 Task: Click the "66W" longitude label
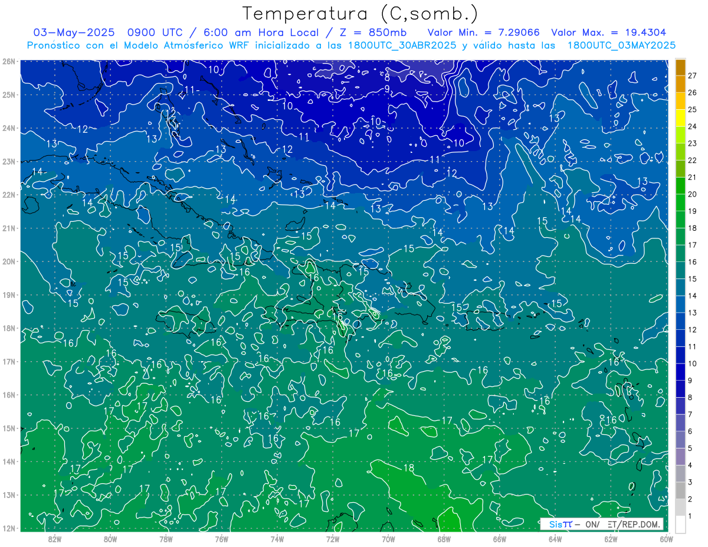499,539
